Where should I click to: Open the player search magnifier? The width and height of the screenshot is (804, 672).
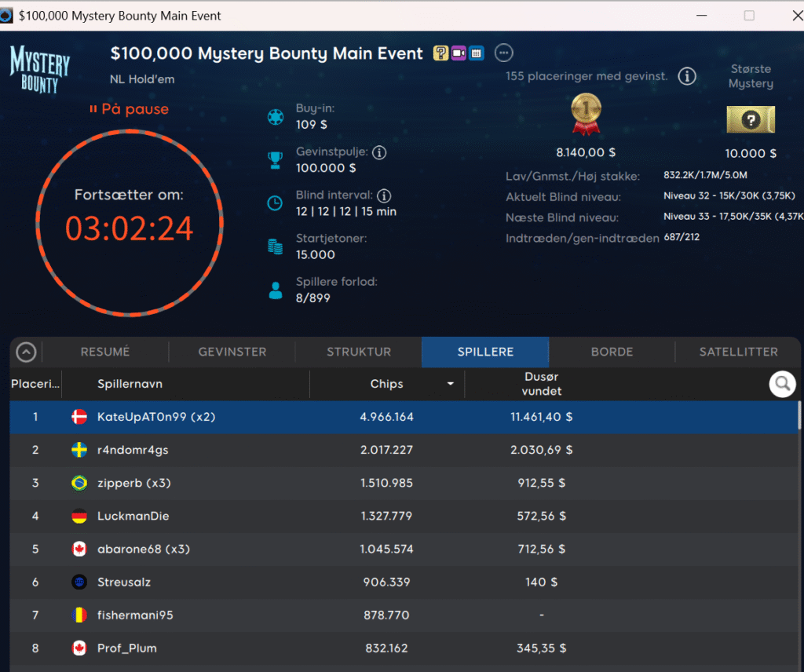pyautogui.click(x=782, y=383)
